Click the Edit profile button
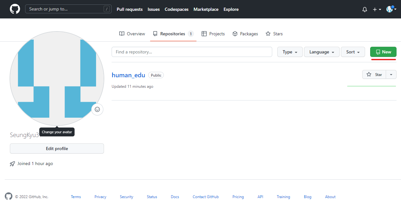This screenshot has height=221, width=401. tap(57, 148)
